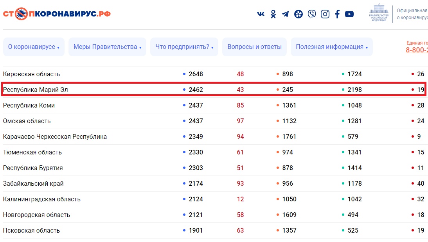Click the ICQ flower icon

(299, 14)
